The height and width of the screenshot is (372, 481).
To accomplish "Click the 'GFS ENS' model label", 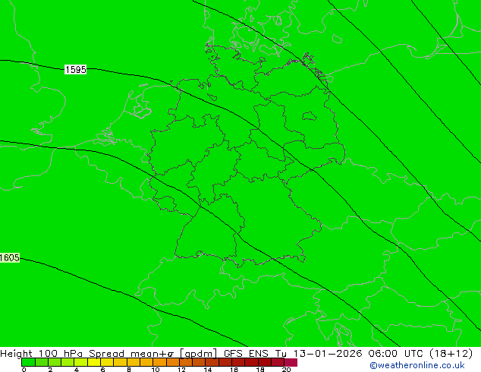I will click(x=246, y=354).
